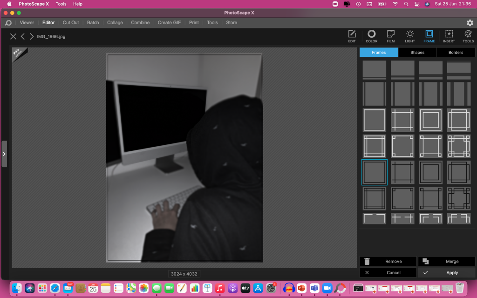477x298 pixels.
Task: Open the FILM effects panel
Action: click(391, 36)
